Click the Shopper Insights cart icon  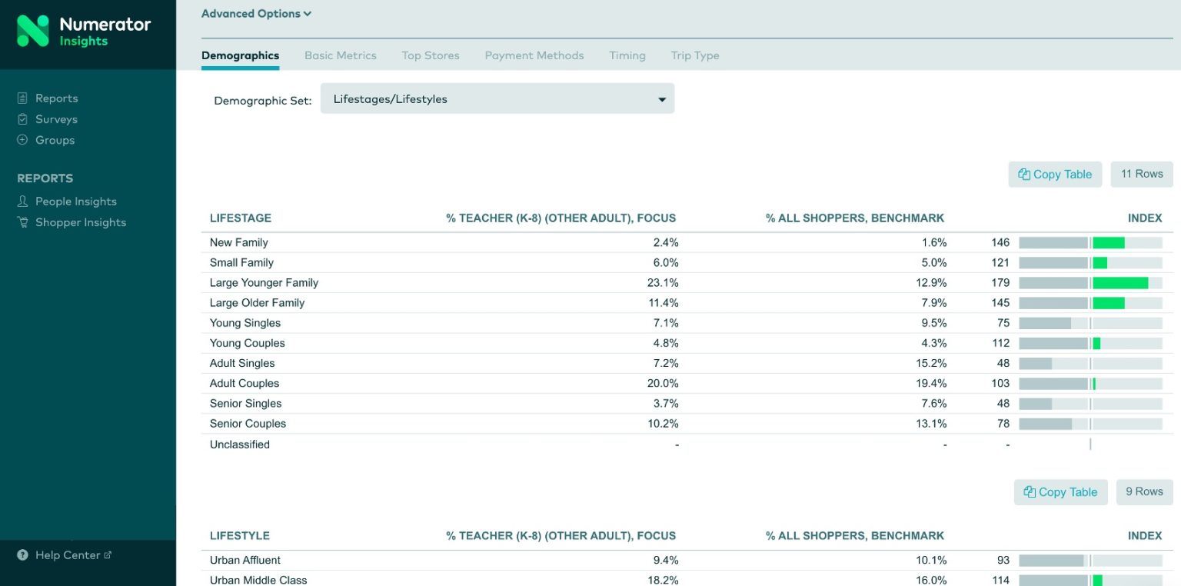22,222
